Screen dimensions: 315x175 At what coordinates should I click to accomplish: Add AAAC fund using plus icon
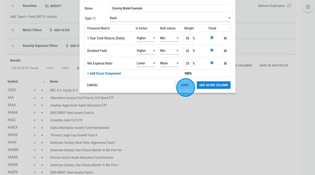pyautogui.click(x=42, y=120)
